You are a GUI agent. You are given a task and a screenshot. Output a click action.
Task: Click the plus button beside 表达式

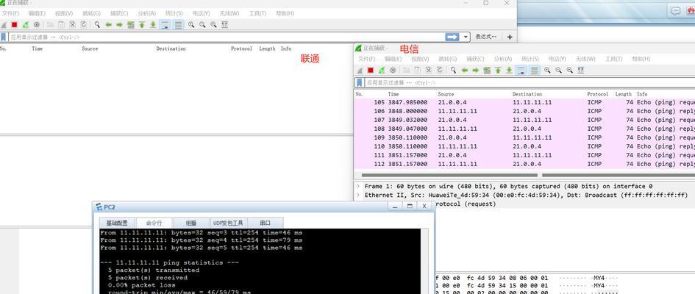coord(510,37)
